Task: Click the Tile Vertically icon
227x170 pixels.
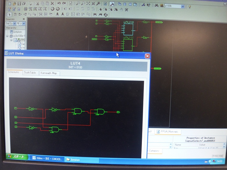Action: (x=130, y=4)
